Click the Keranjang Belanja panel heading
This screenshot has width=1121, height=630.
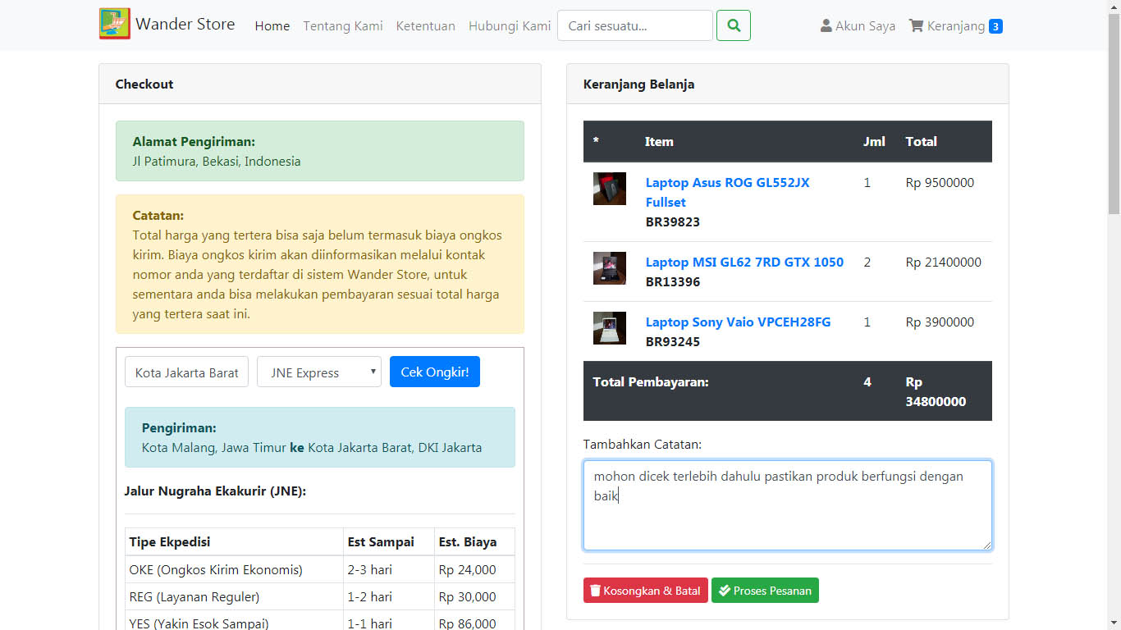point(639,84)
